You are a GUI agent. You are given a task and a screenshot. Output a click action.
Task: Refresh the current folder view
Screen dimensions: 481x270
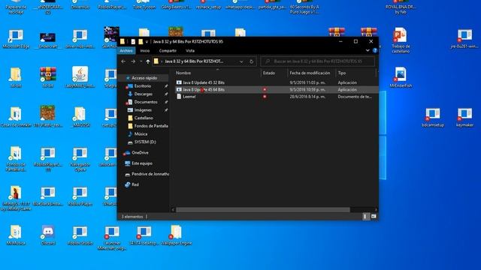251,61
